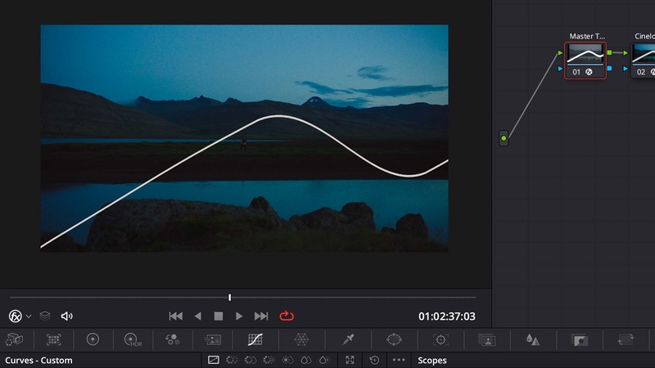Click the viewer scrubber playhead

[230, 297]
